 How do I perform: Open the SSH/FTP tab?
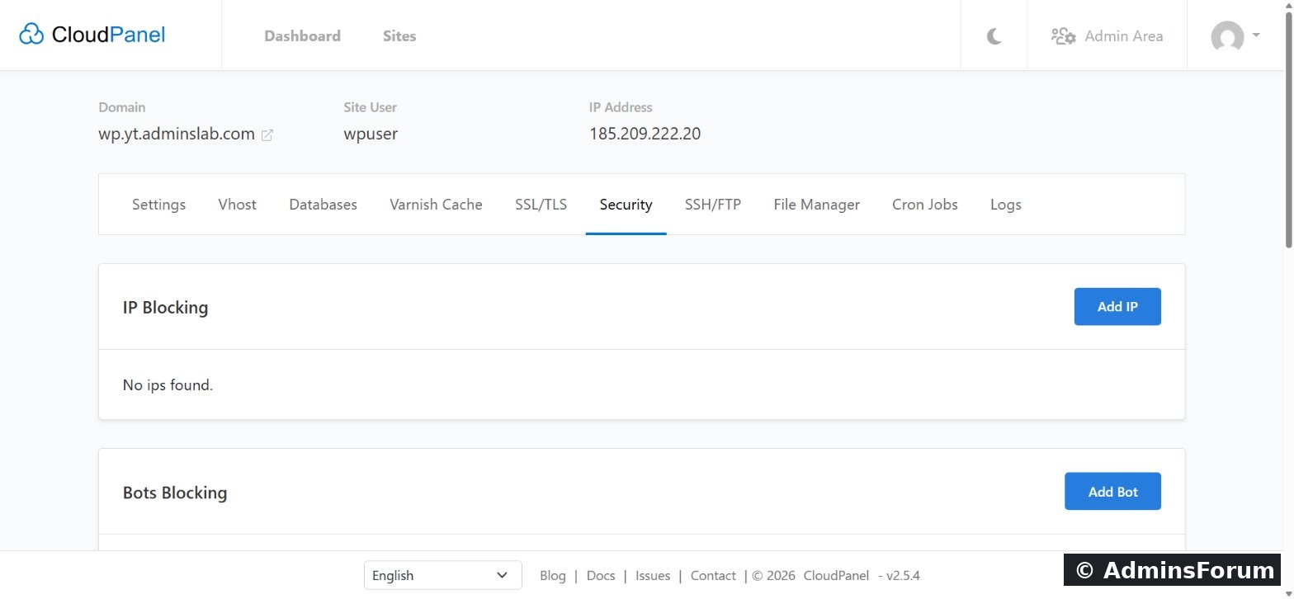coord(713,205)
